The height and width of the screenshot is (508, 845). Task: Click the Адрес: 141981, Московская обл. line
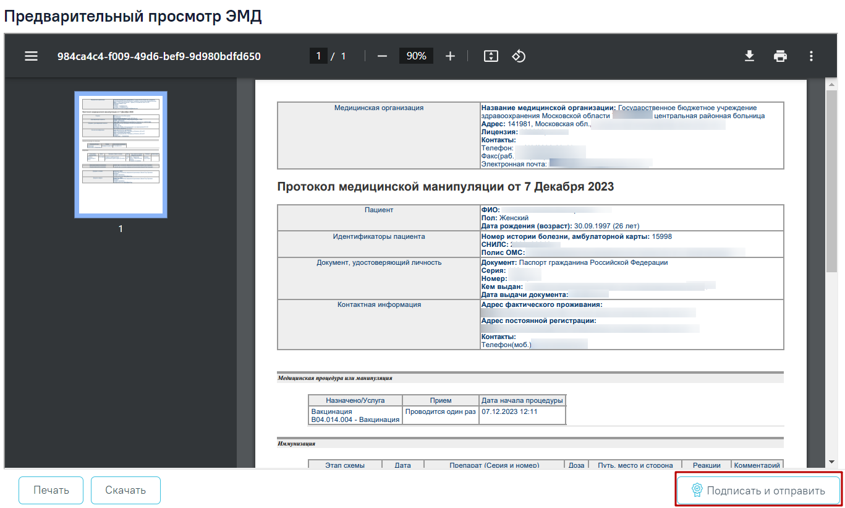pos(536,124)
